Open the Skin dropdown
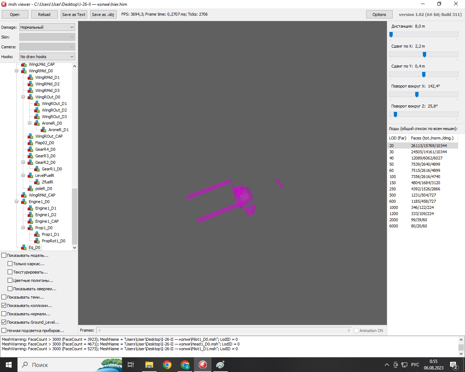 coord(47,37)
